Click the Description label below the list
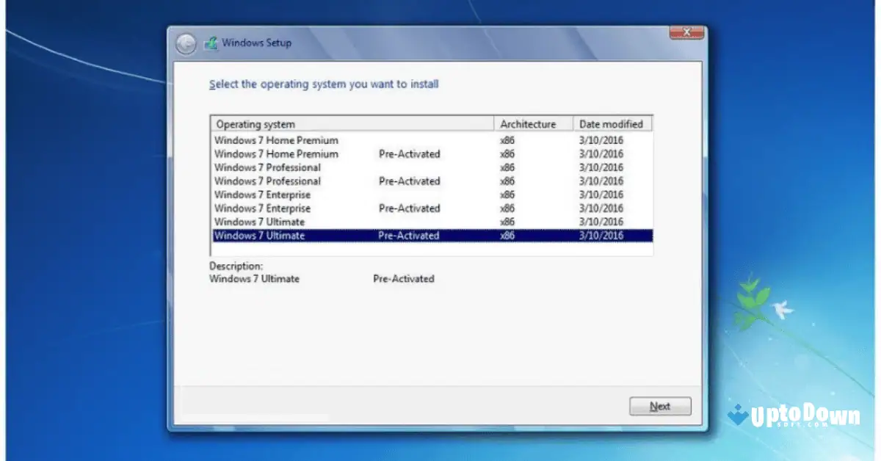 [235, 266]
